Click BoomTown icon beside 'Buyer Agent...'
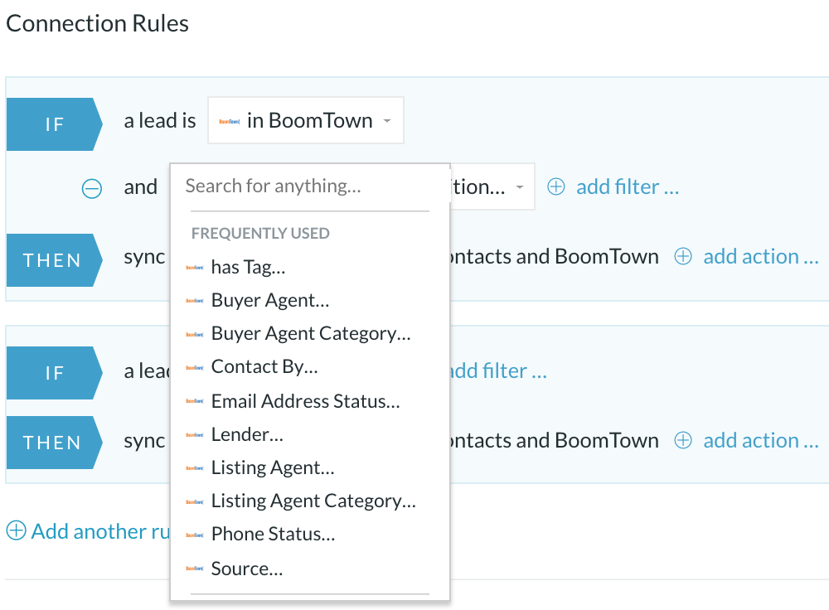 tap(195, 301)
